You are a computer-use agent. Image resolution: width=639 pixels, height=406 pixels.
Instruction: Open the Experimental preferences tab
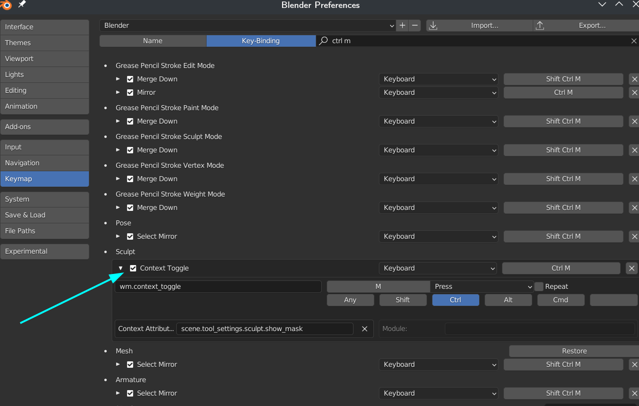point(45,251)
